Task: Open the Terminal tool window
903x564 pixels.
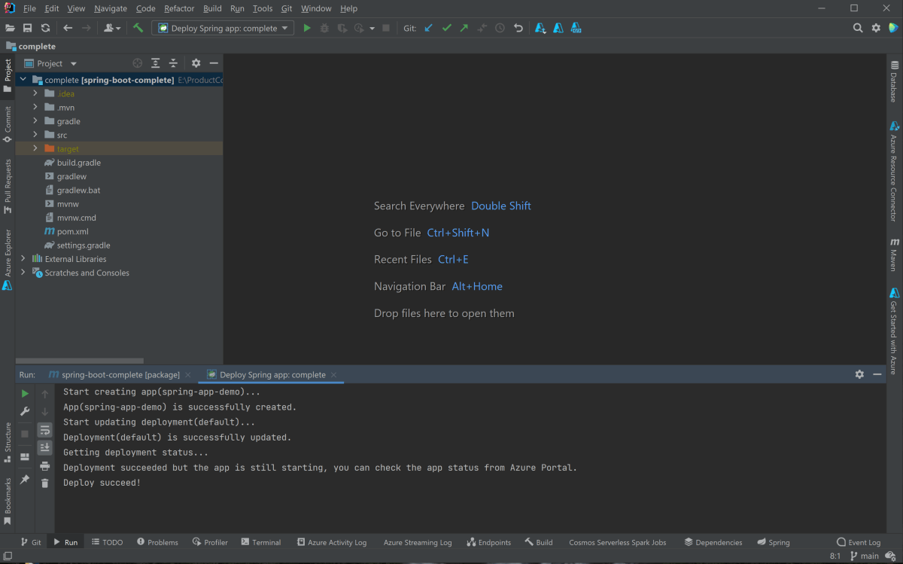Action: click(261, 541)
